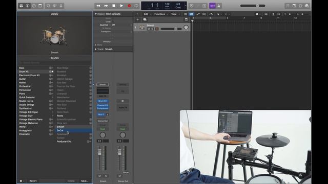Viewport: 328px width, 184px height.
Task: Open the Mixer sliders icon
Action: (55, 6)
